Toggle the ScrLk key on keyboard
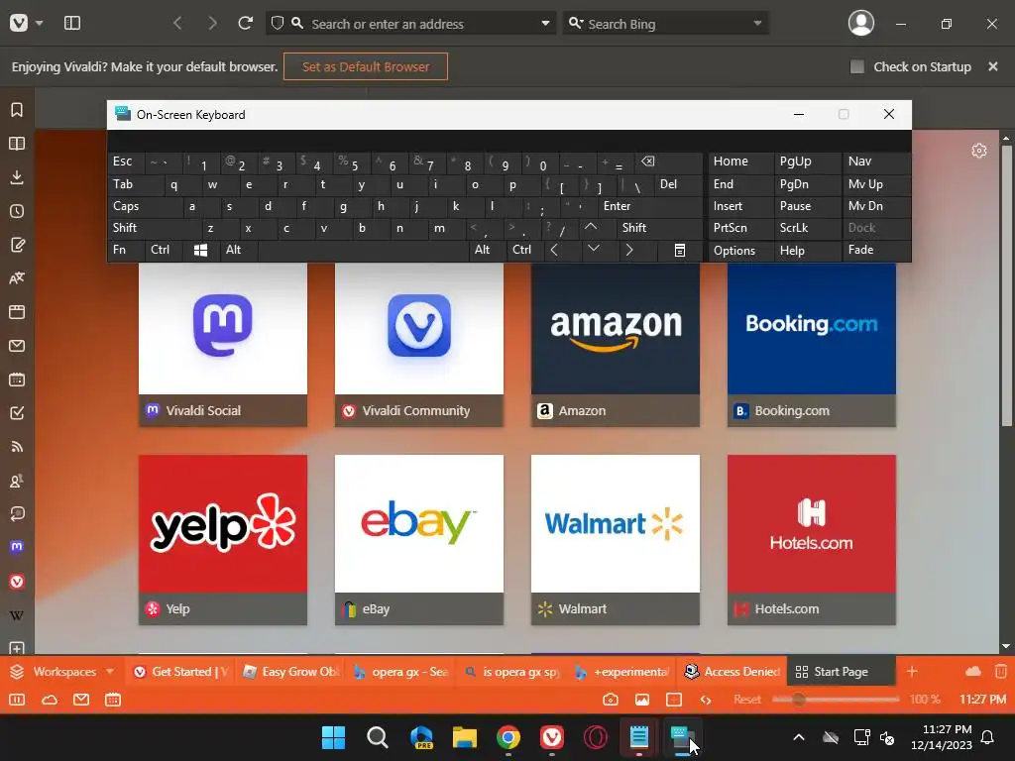 807,228
